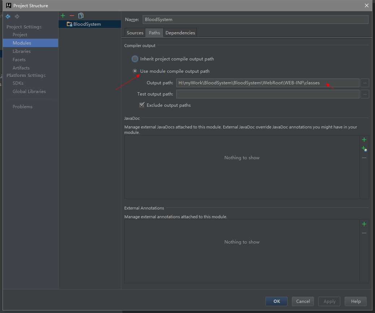
Task: Select Use module compile output path
Action: point(135,71)
